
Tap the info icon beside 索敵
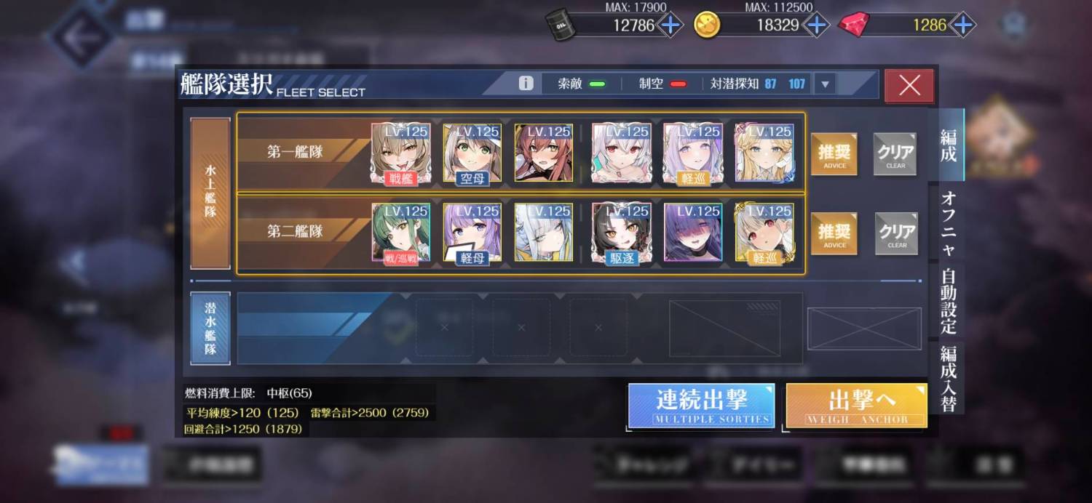pyautogui.click(x=526, y=84)
